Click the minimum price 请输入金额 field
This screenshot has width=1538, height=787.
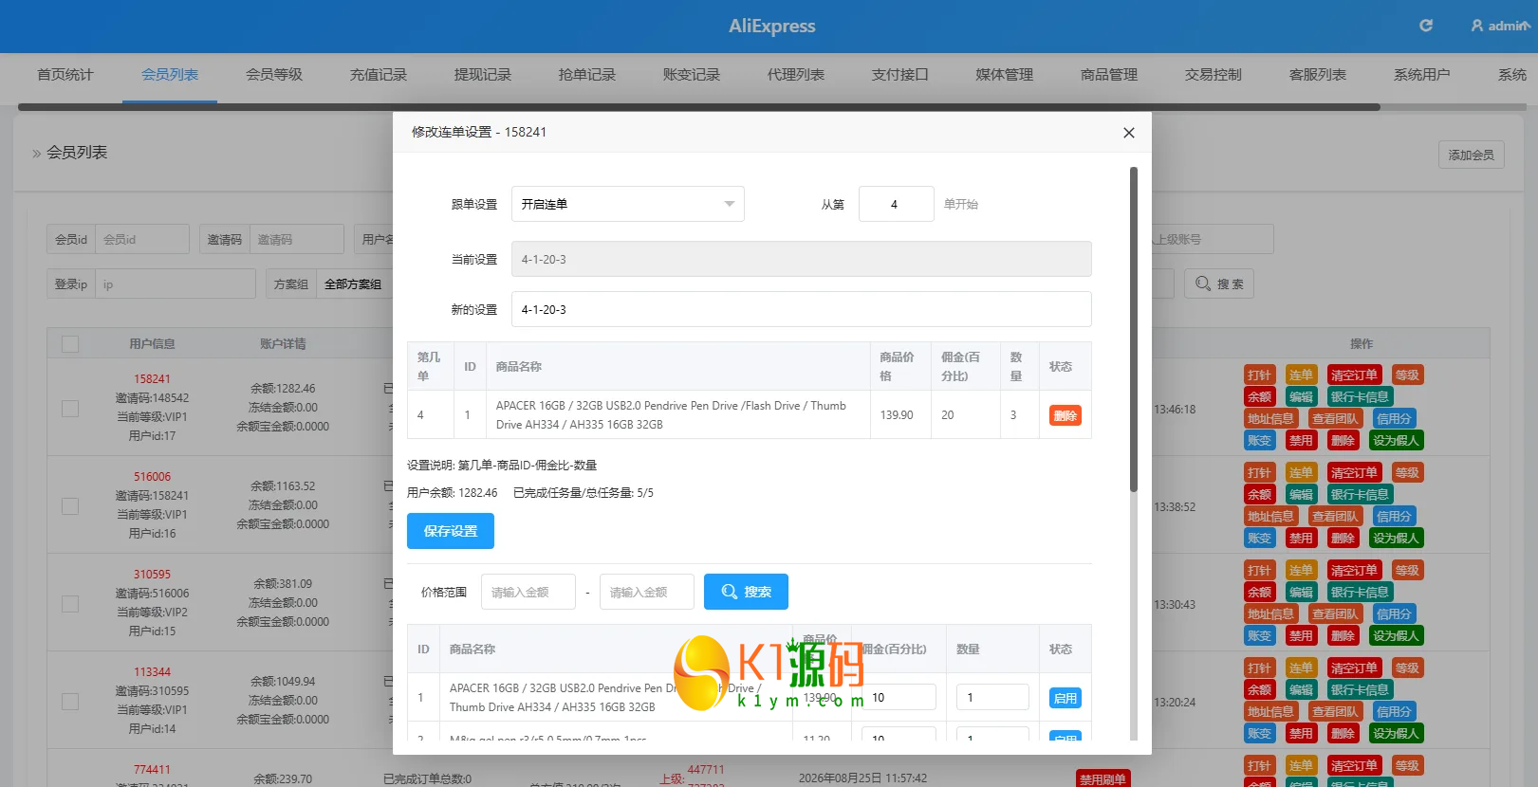(528, 592)
